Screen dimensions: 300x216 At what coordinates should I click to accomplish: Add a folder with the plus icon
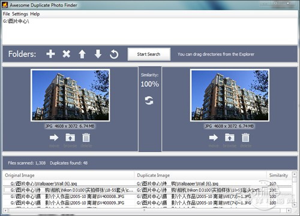click(50, 54)
